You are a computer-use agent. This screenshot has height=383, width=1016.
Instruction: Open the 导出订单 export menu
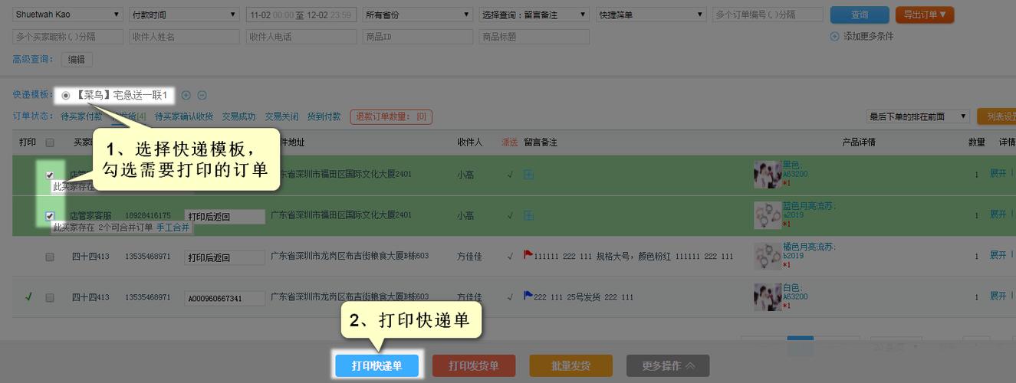point(924,15)
